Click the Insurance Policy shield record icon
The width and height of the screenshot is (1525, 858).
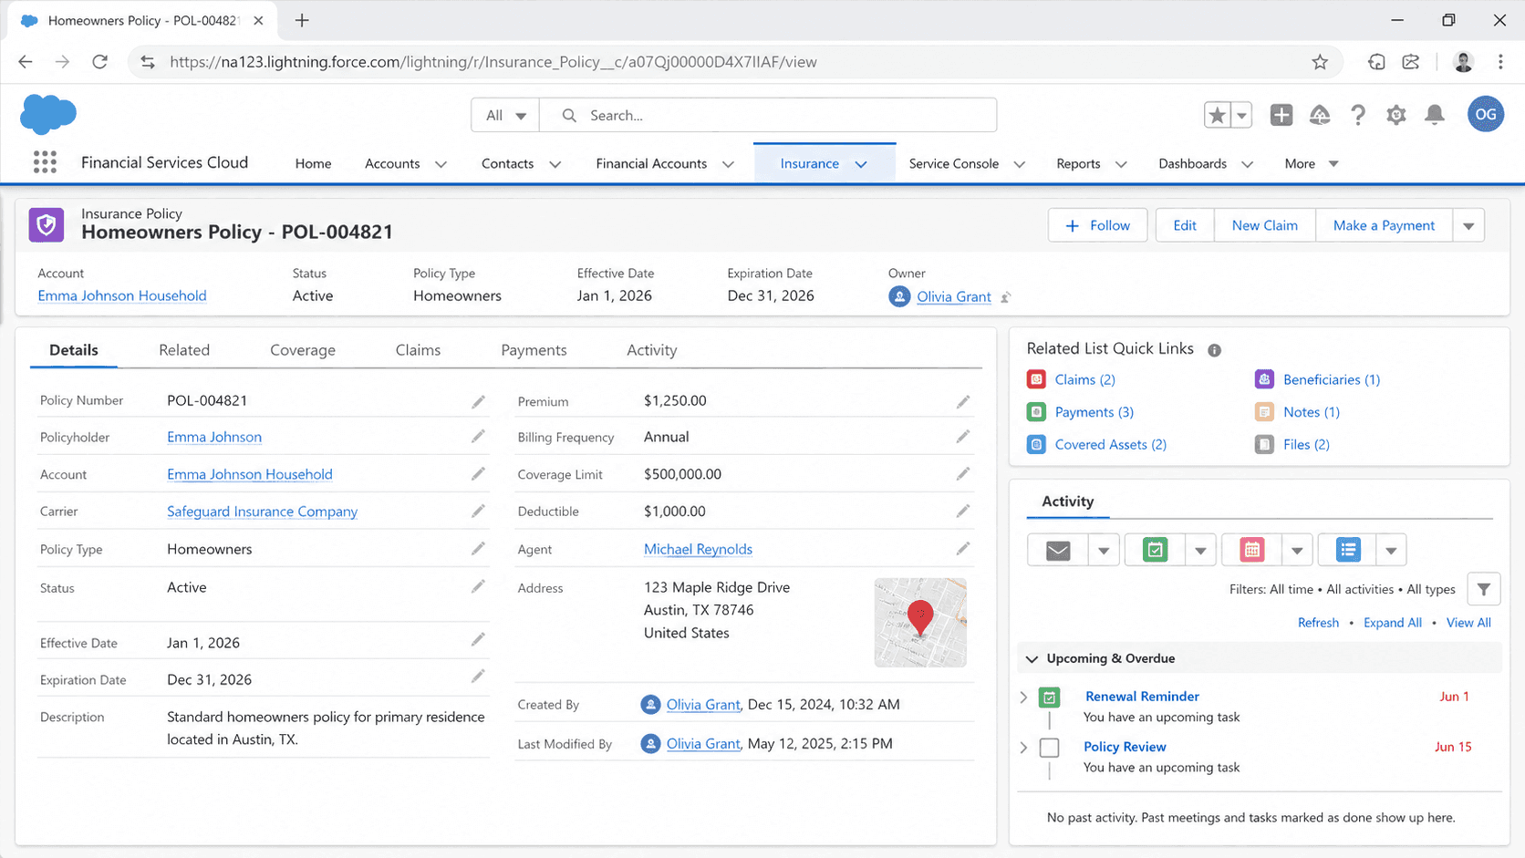(x=47, y=224)
